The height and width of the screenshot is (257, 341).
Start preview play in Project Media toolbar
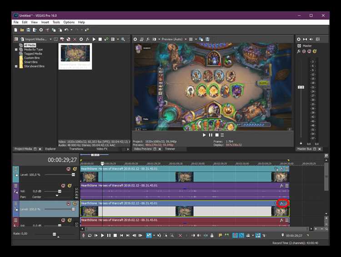[94, 40]
